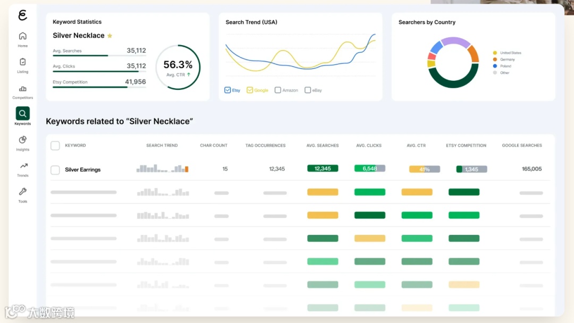Toggle the Google trend checkbox
This screenshot has height=323, width=574.
250,90
